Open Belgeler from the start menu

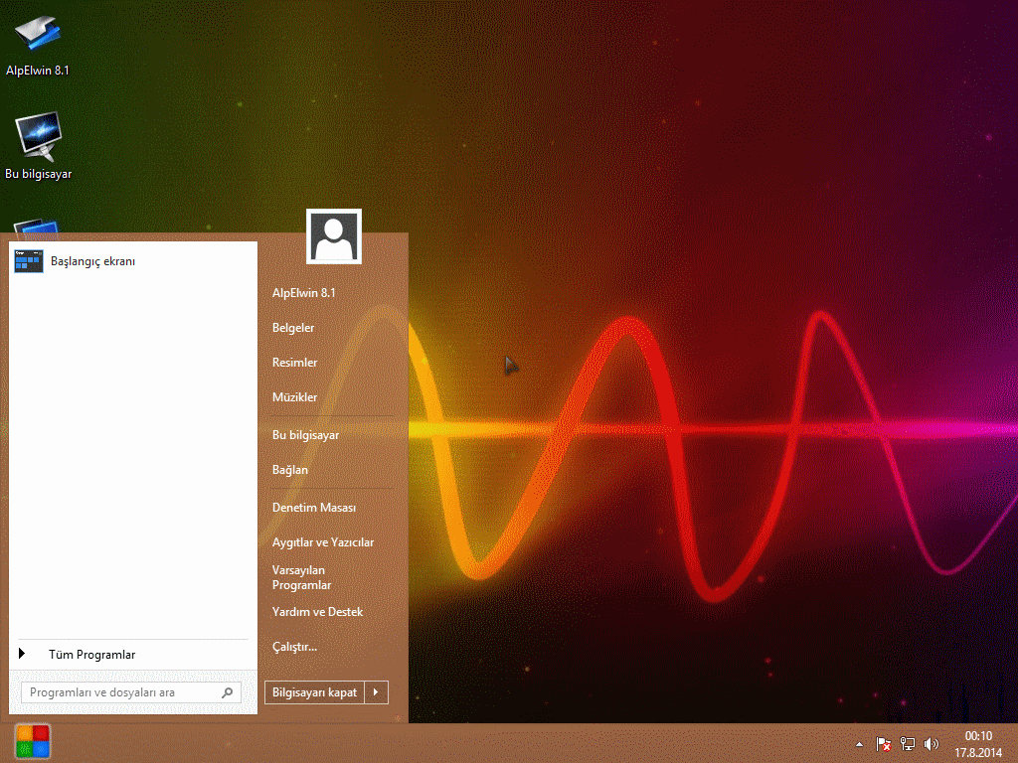click(293, 328)
